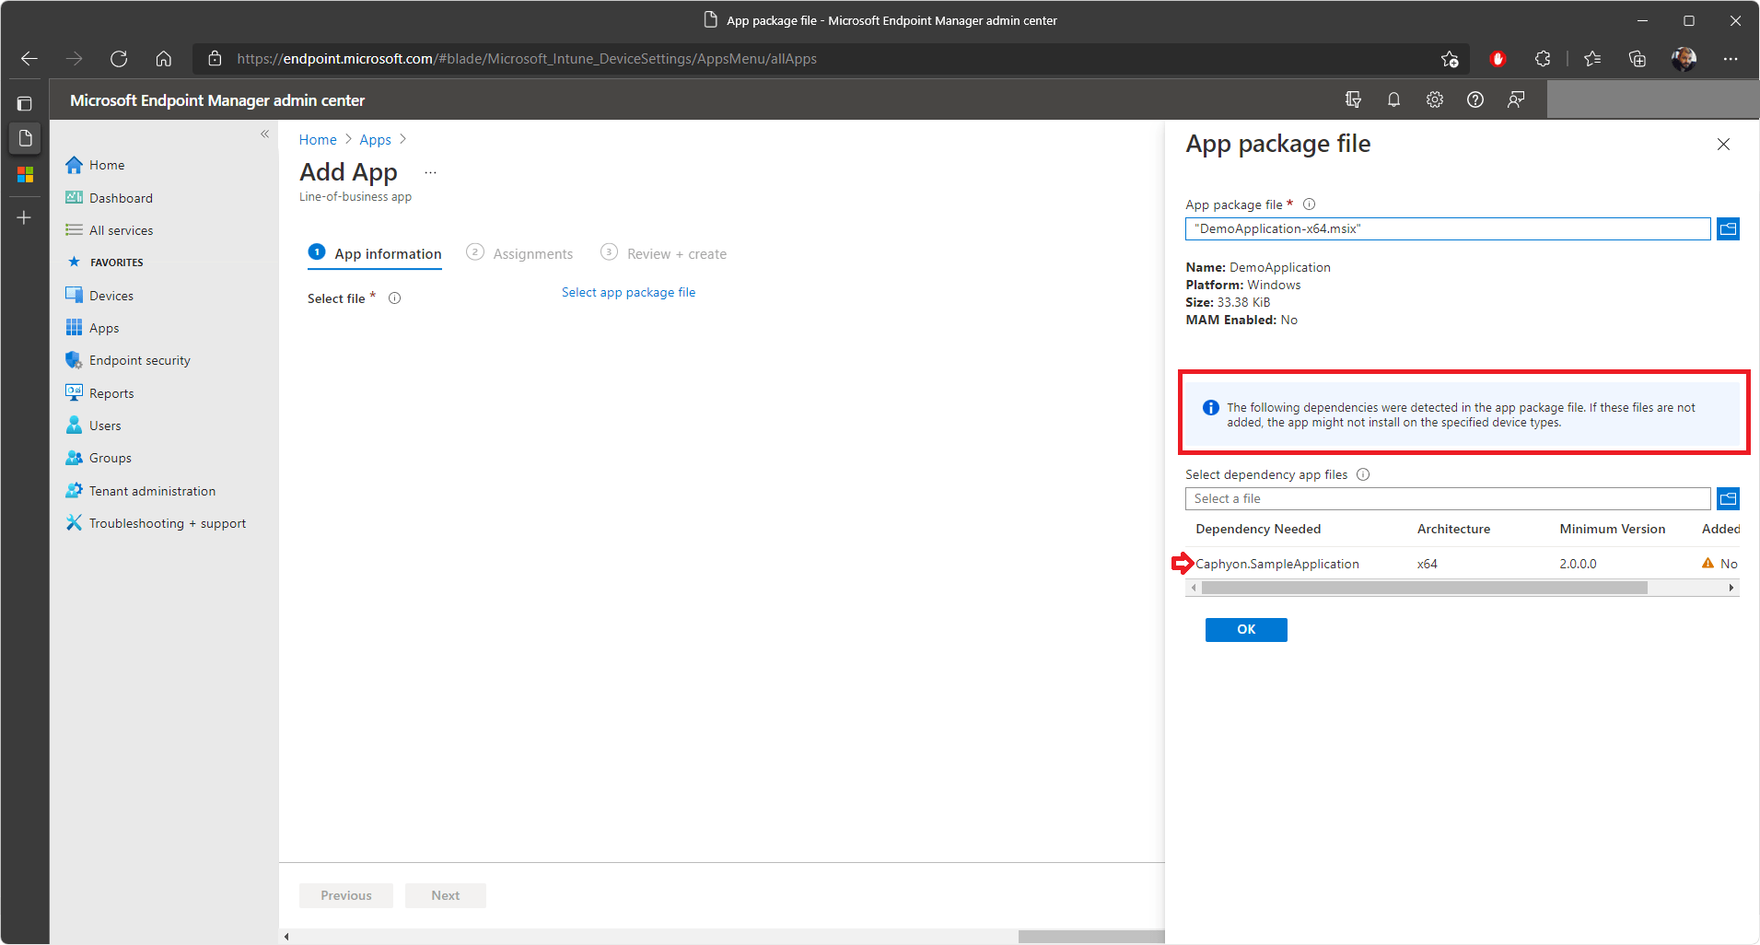1760x945 pixels.
Task: Open the browser profile avatar
Action: pyautogui.click(x=1684, y=59)
